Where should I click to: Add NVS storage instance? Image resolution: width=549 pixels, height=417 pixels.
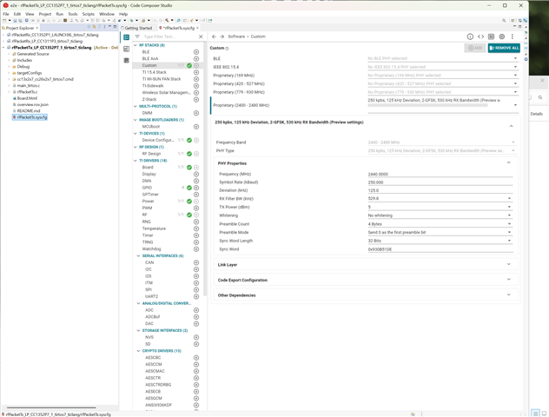coord(196,337)
